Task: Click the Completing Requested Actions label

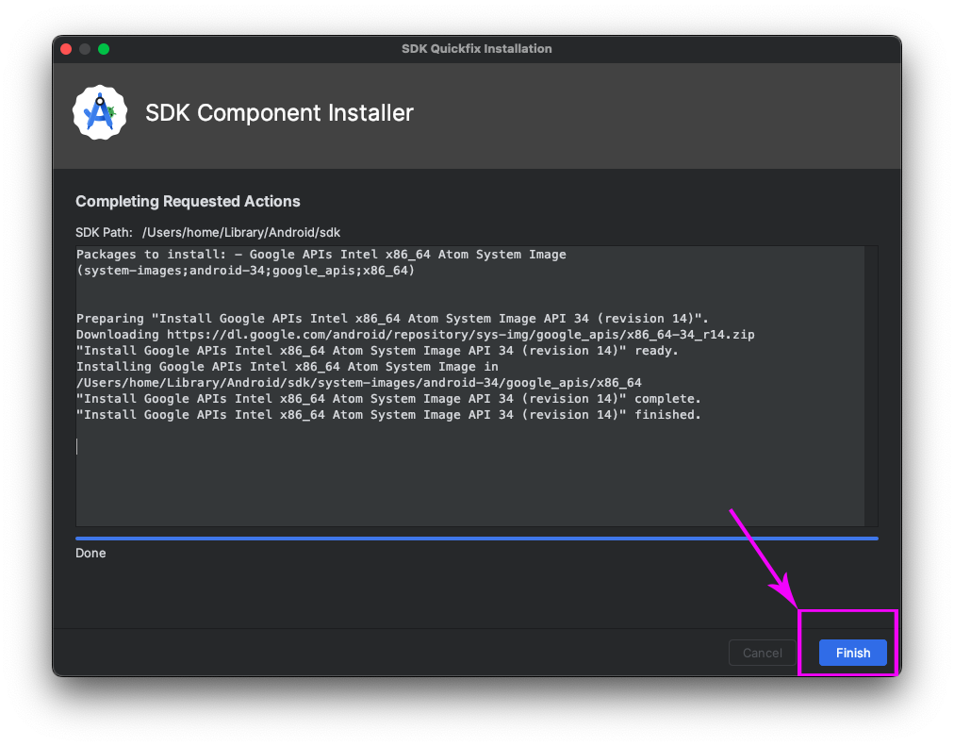Action: tap(188, 201)
